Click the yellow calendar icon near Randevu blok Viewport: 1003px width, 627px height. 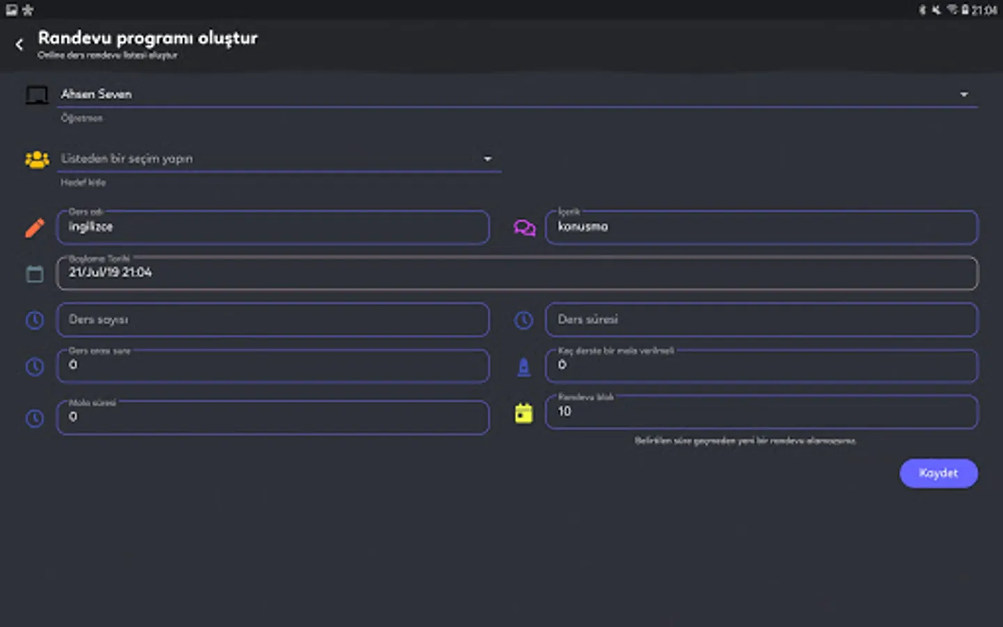524,413
